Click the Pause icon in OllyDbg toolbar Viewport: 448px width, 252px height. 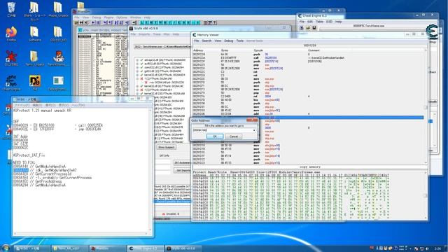tap(98, 22)
